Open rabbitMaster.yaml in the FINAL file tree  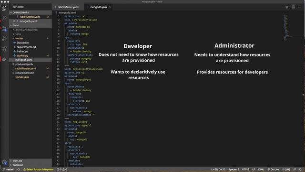pos(25,68)
